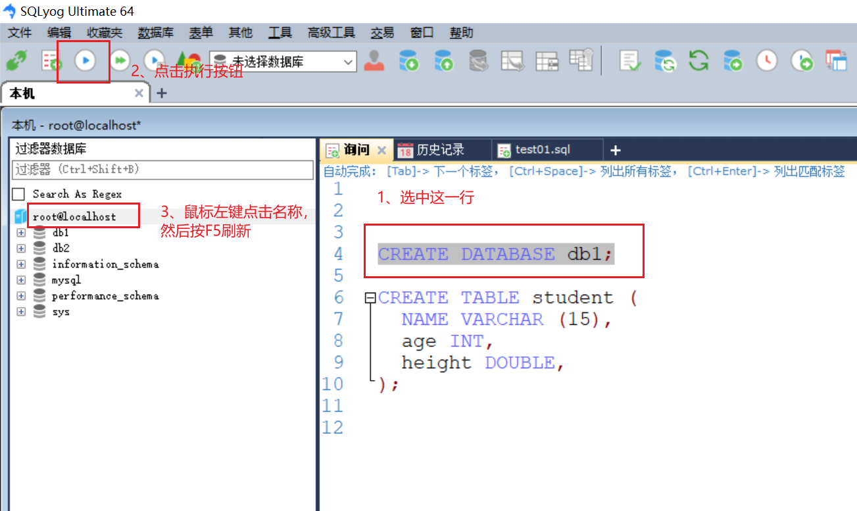
Task: Expand the performance_schema node
Action: click(x=21, y=295)
